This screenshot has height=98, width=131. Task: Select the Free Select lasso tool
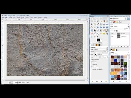(98, 21)
